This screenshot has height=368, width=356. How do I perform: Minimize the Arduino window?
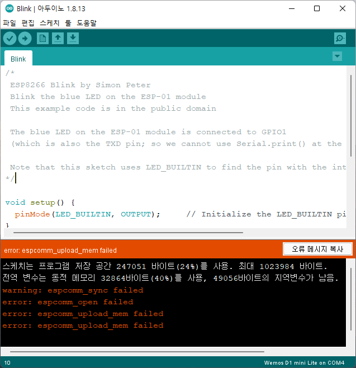tap(292, 9)
